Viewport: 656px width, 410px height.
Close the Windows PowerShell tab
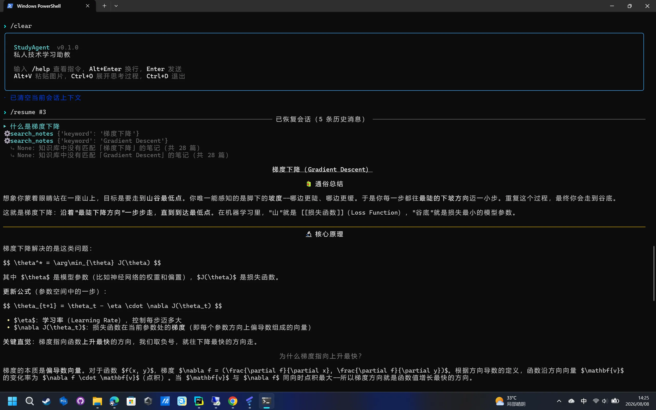[x=88, y=6]
